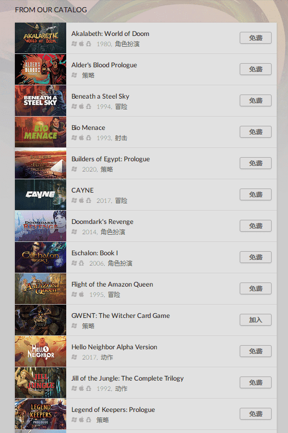
Task: Click the 免费 button for Legend of Keepers: Prologue
Action: click(x=256, y=414)
